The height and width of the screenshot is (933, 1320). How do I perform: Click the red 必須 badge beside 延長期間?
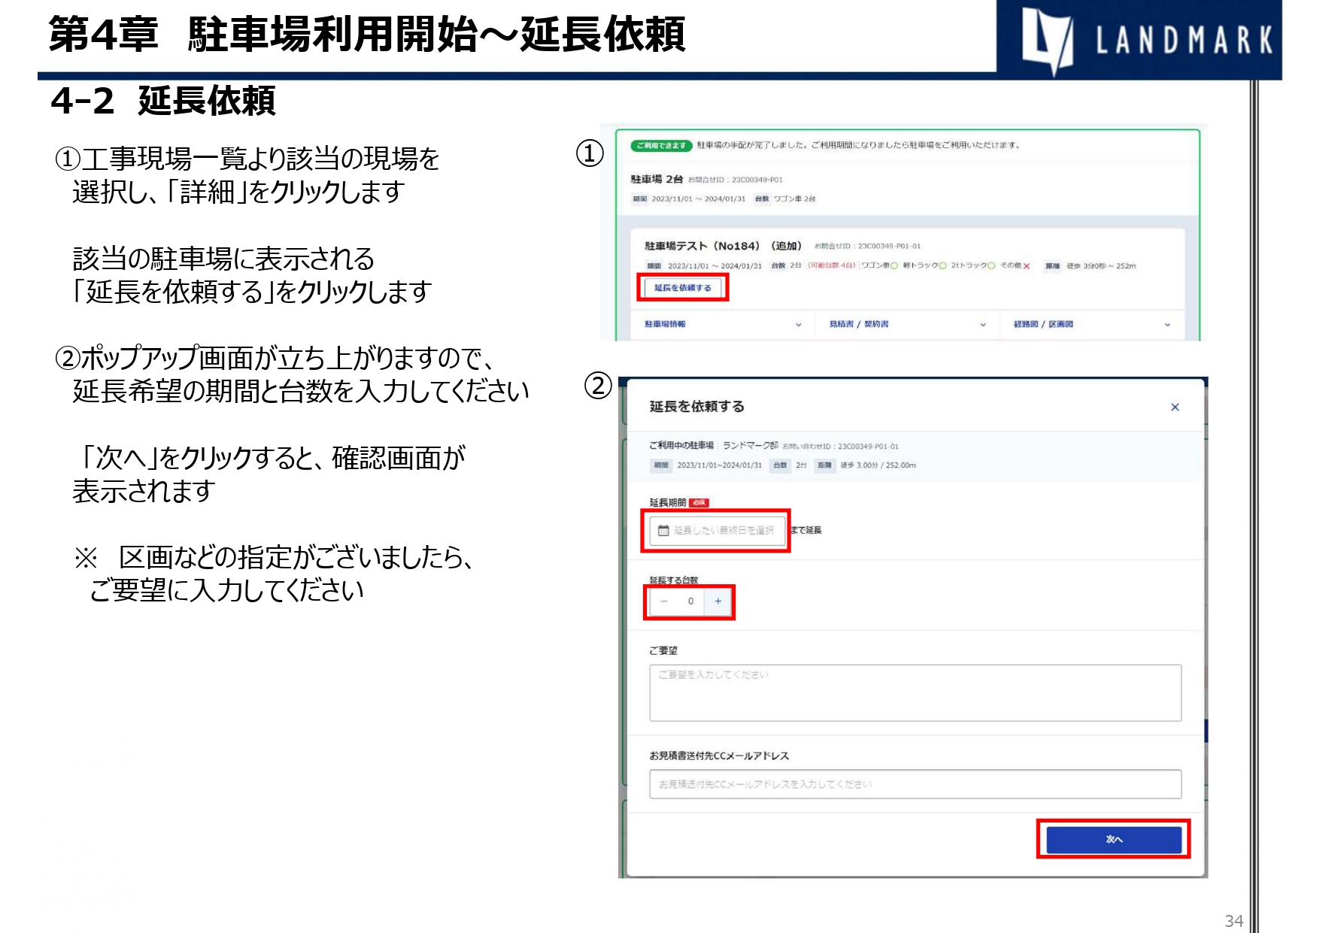699,503
